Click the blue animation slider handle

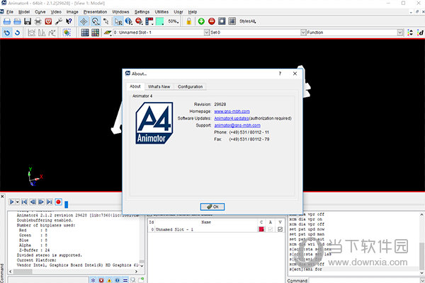tap(66, 204)
